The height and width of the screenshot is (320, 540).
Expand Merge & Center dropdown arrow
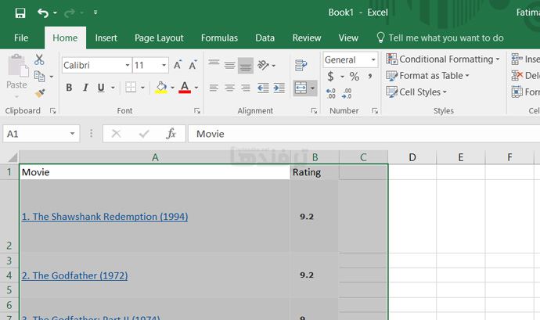tap(312, 88)
